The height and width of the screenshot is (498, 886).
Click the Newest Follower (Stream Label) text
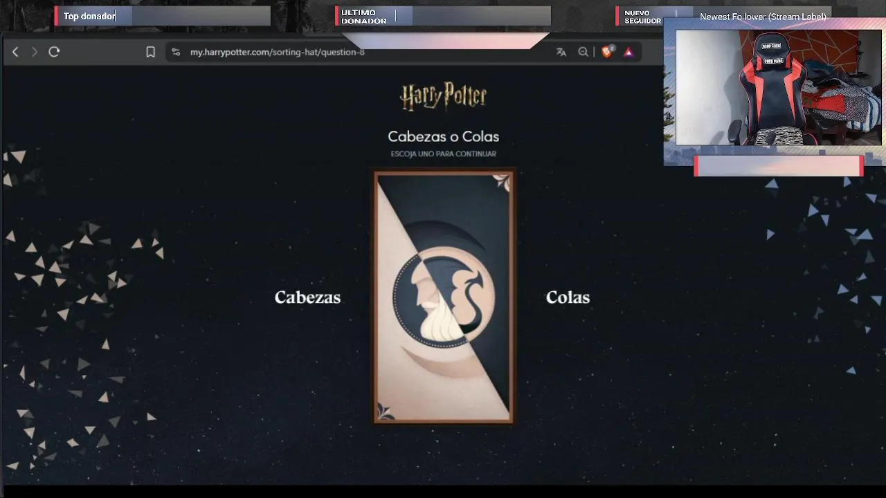pos(763,17)
